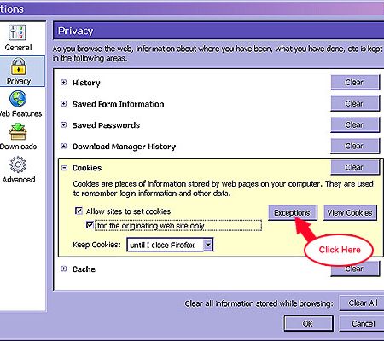Toggle for the originating web site only
Image resolution: width=384 pixels, height=341 pixels.
(90, 225)
